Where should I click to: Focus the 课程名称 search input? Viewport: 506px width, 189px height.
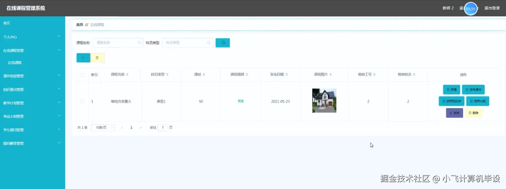point(118,43)
